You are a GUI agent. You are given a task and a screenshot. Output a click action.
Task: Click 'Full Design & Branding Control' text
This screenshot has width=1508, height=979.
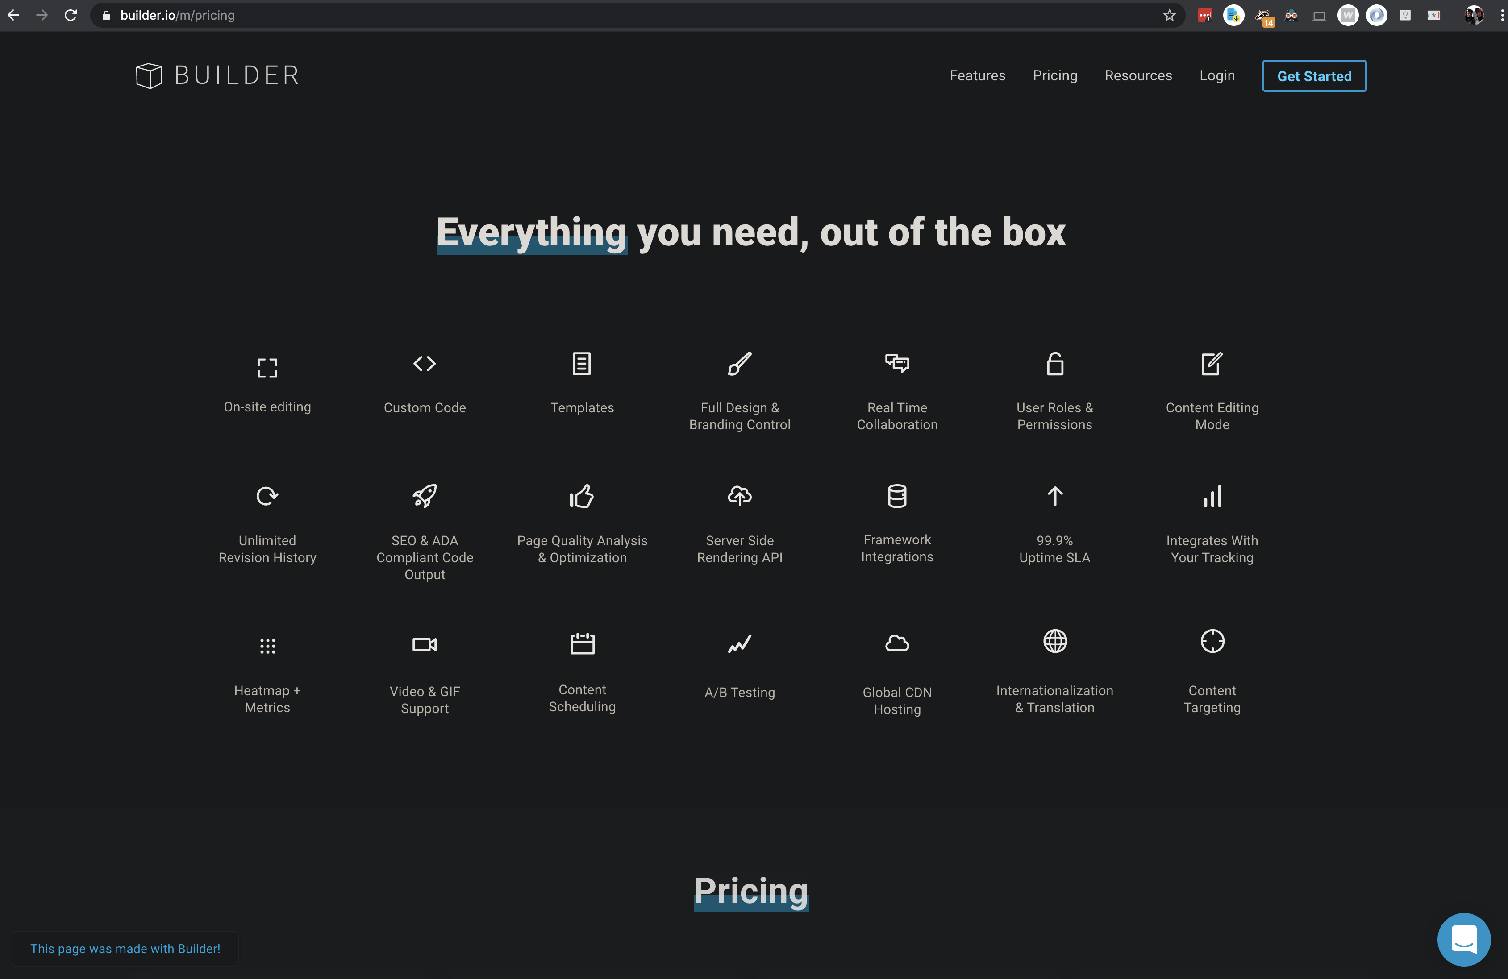tap(739, 416)
